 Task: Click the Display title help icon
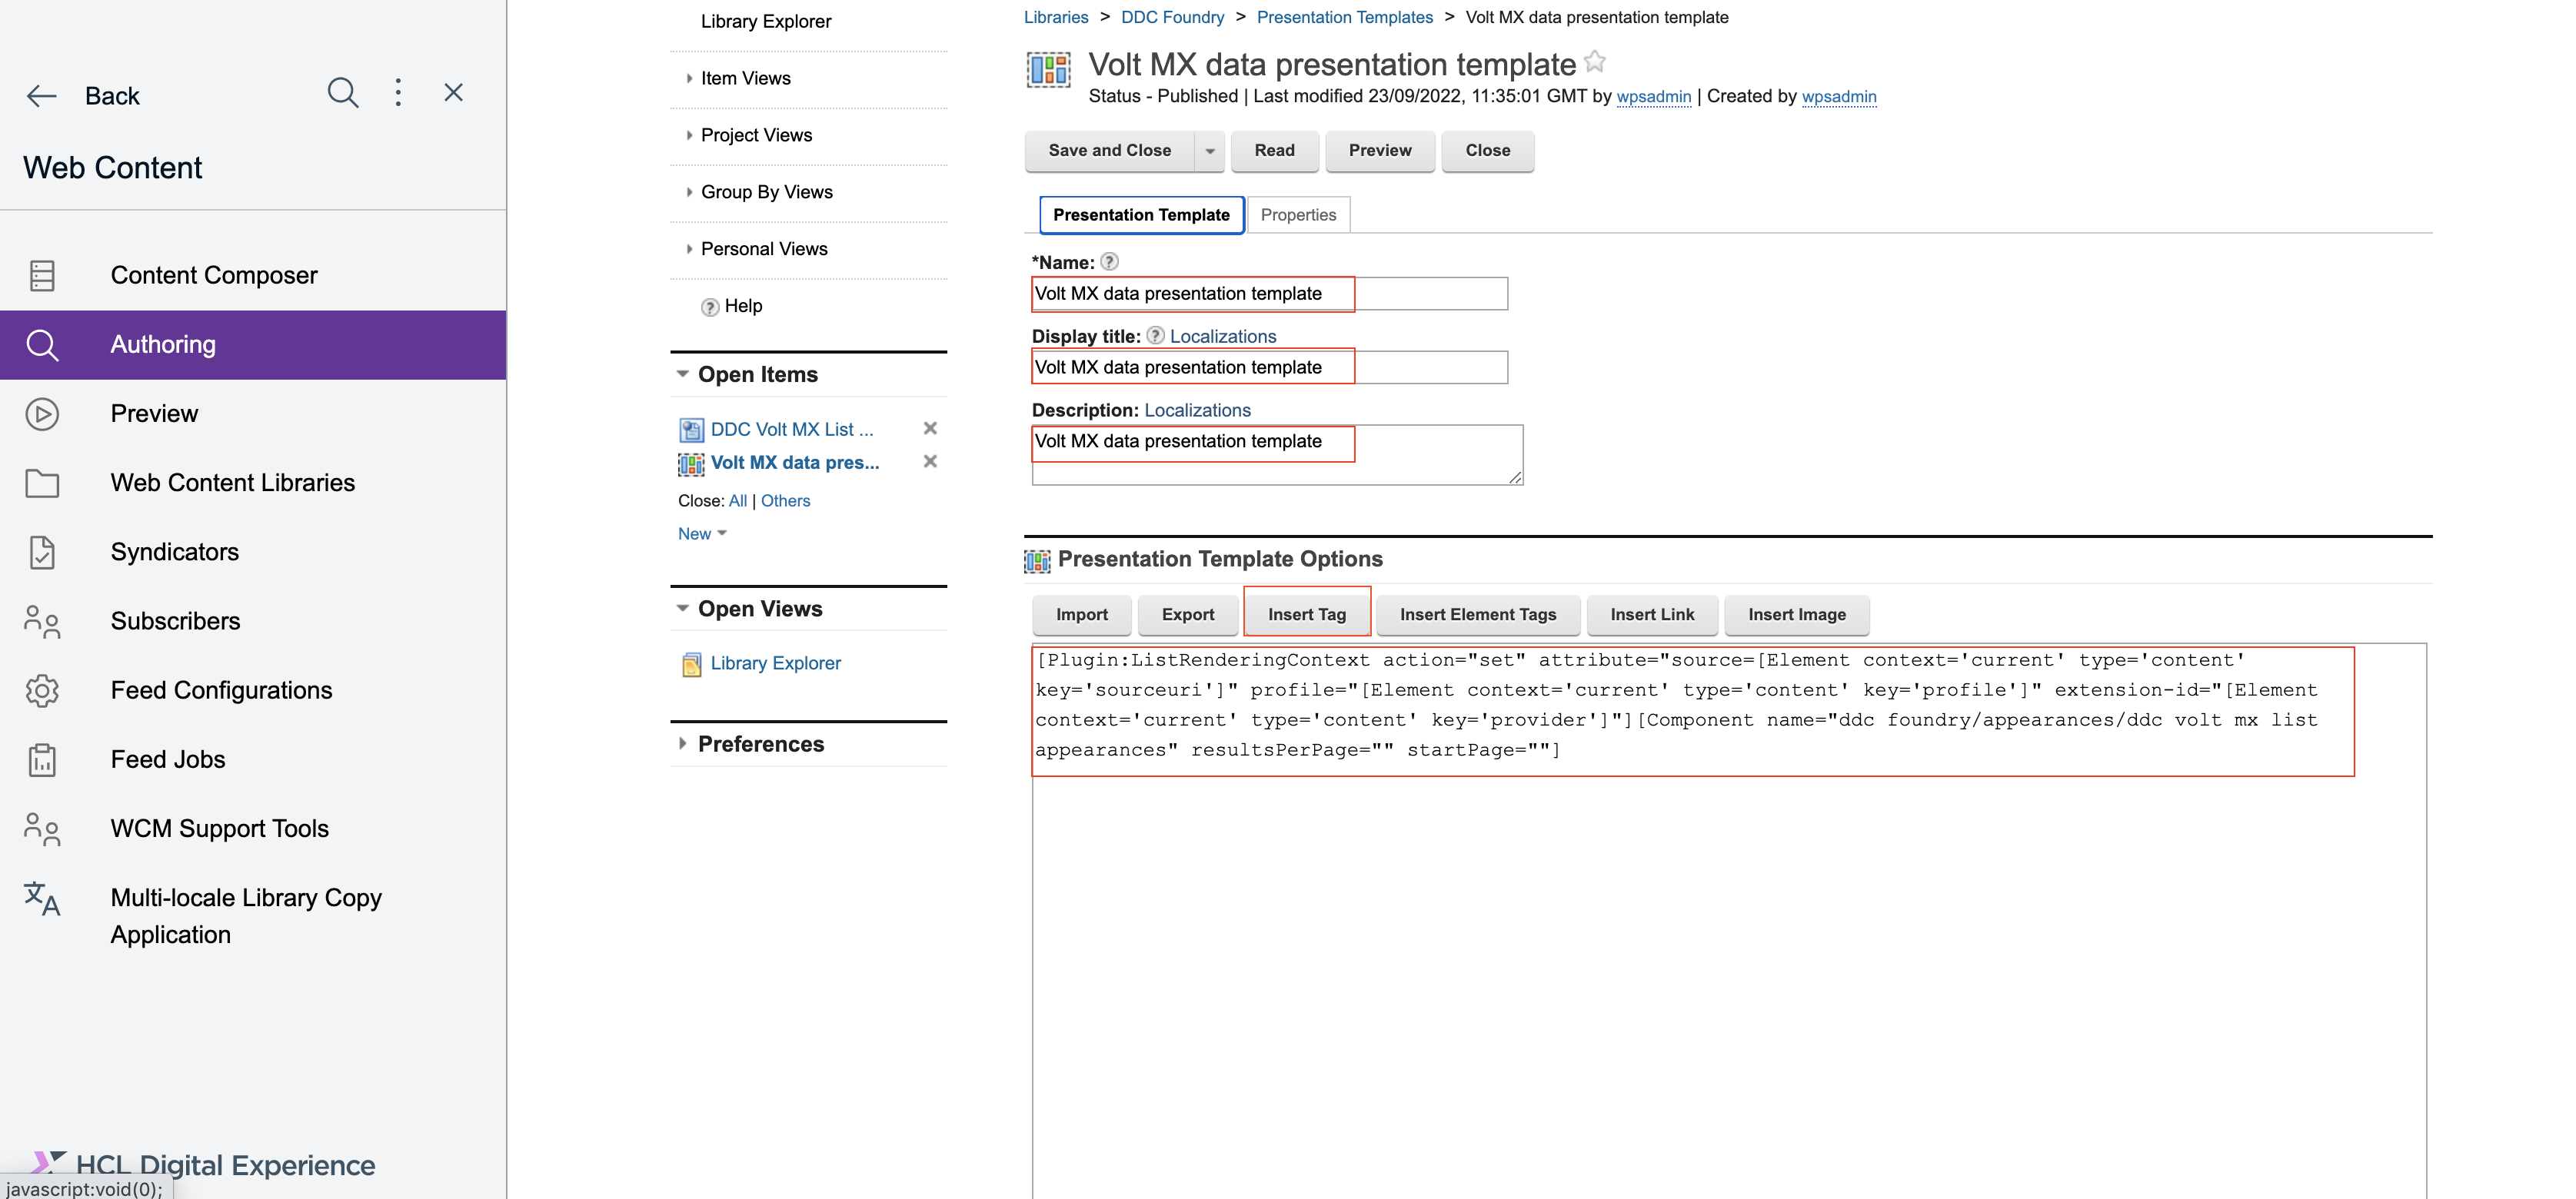coord(1155,336)
